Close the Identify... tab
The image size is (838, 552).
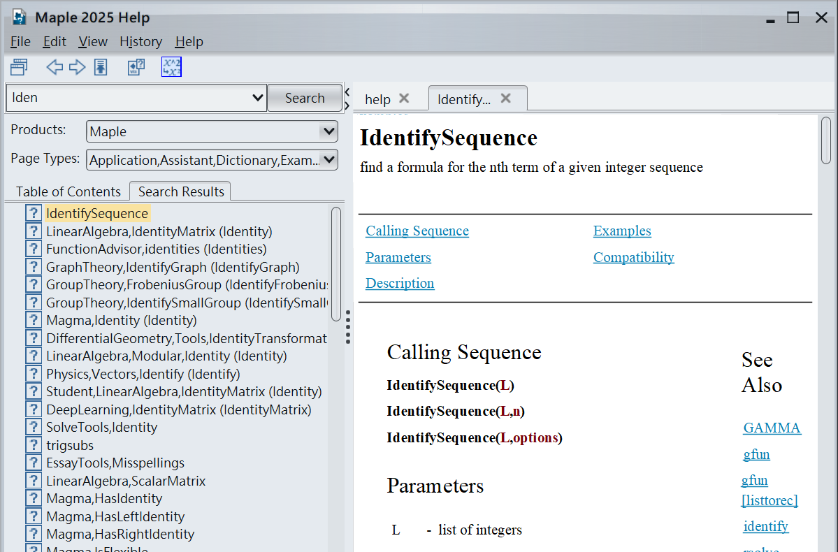(505, 99)
